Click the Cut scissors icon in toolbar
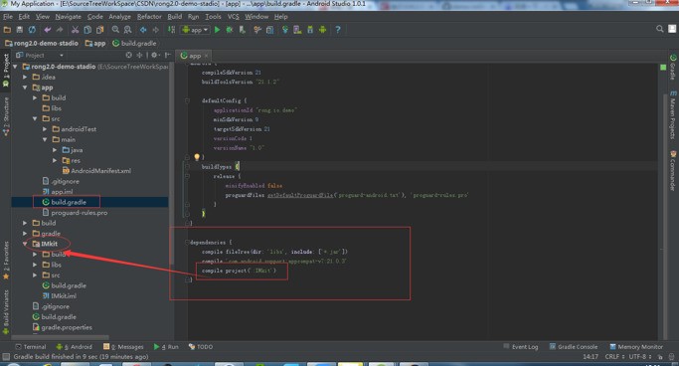The image size is (679, 366). pos(75,30)
